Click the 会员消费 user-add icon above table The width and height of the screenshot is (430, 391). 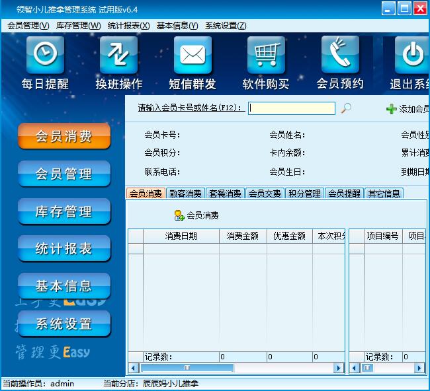click(x=179, y=215)
